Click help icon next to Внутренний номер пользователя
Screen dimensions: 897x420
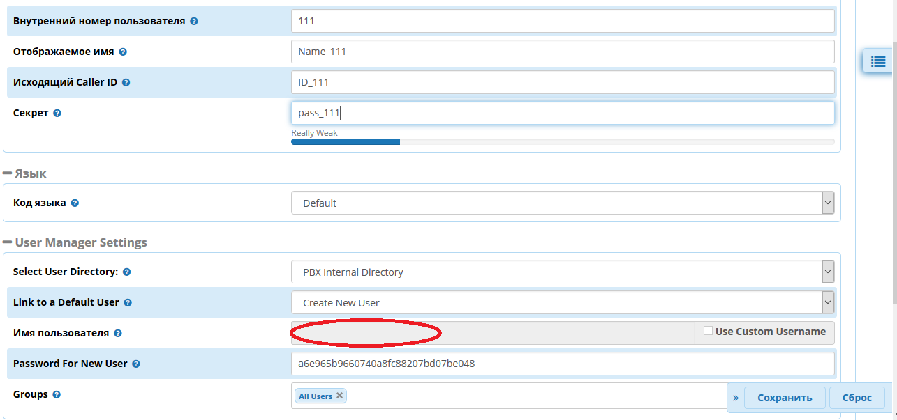194,22
